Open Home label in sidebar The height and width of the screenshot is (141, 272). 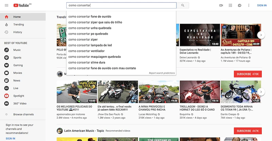(x=17, y=17)
